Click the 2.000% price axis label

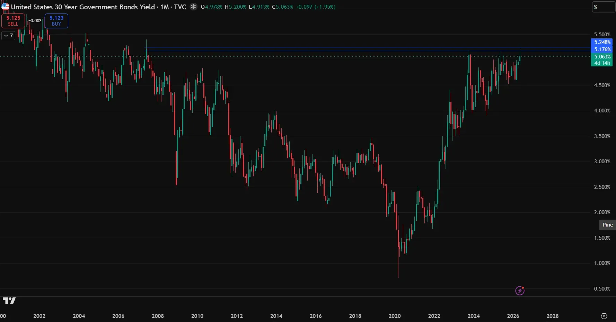click(x=602, y=212)
